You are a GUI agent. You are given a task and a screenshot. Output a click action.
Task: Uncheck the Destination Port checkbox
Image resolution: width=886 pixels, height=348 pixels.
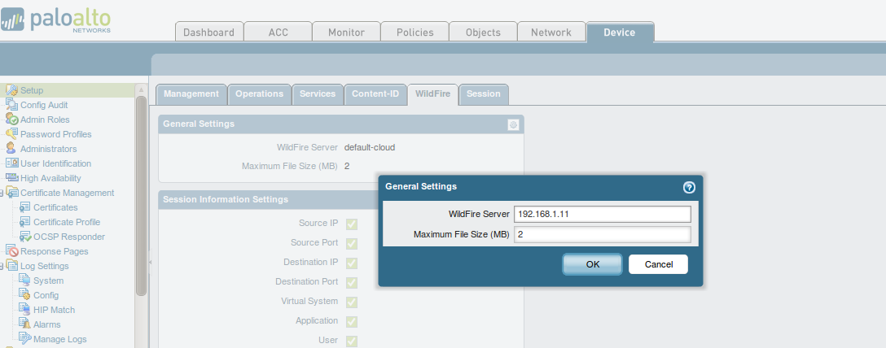pyautogui.click(x=352, y=282)
